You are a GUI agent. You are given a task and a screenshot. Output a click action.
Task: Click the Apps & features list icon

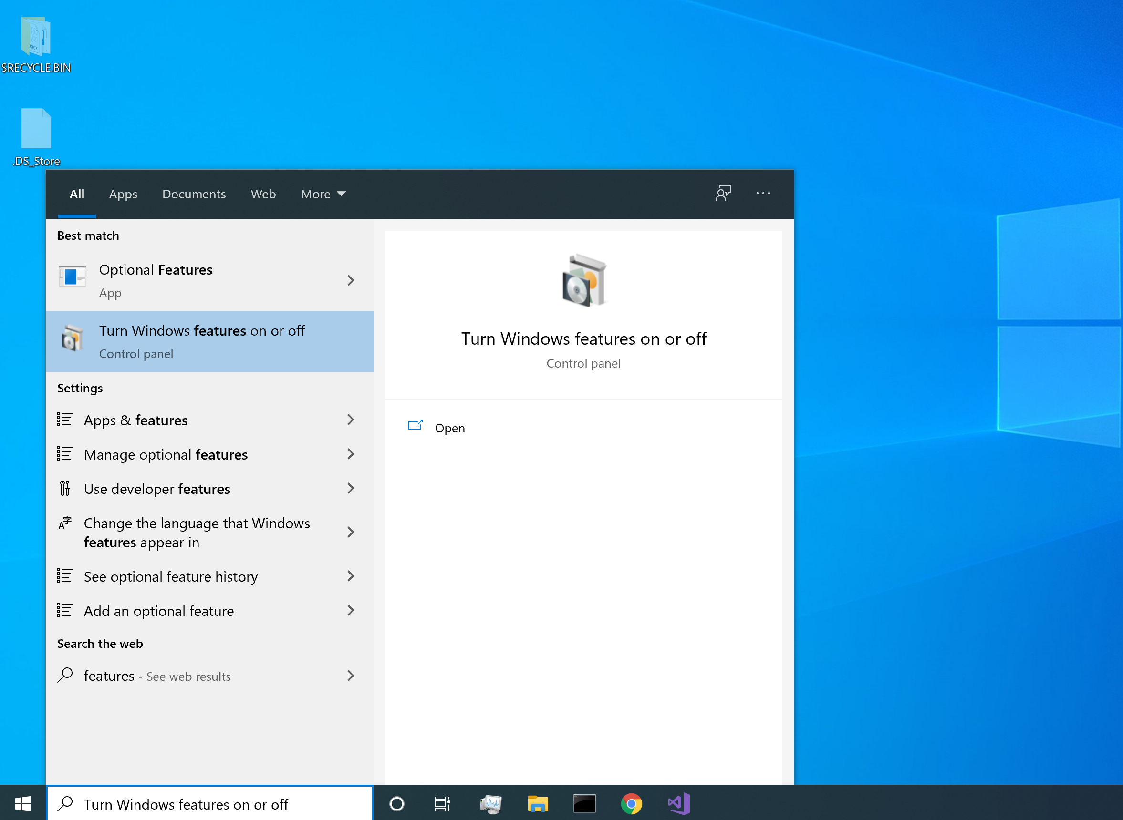click(64, 420)
